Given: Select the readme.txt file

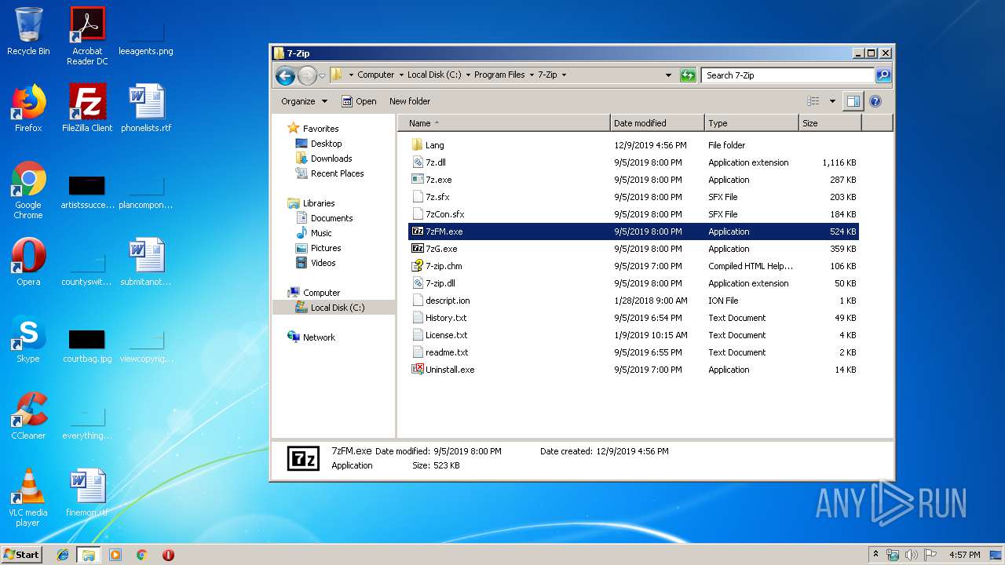Looking at the screenshot, I should (x=634, y=352).
